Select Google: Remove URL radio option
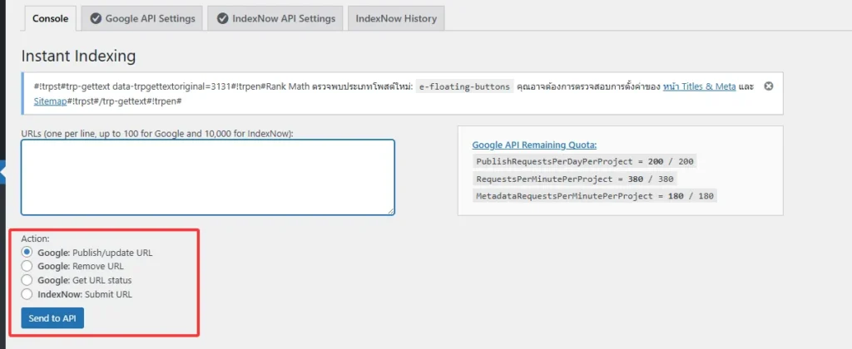Screen dimensions: 852x349 pos(27,266)
